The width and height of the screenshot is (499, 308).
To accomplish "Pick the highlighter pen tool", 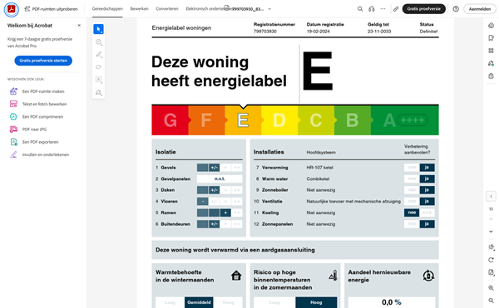I will [99, 55].
